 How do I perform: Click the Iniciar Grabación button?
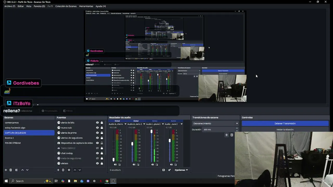point(285,130)
